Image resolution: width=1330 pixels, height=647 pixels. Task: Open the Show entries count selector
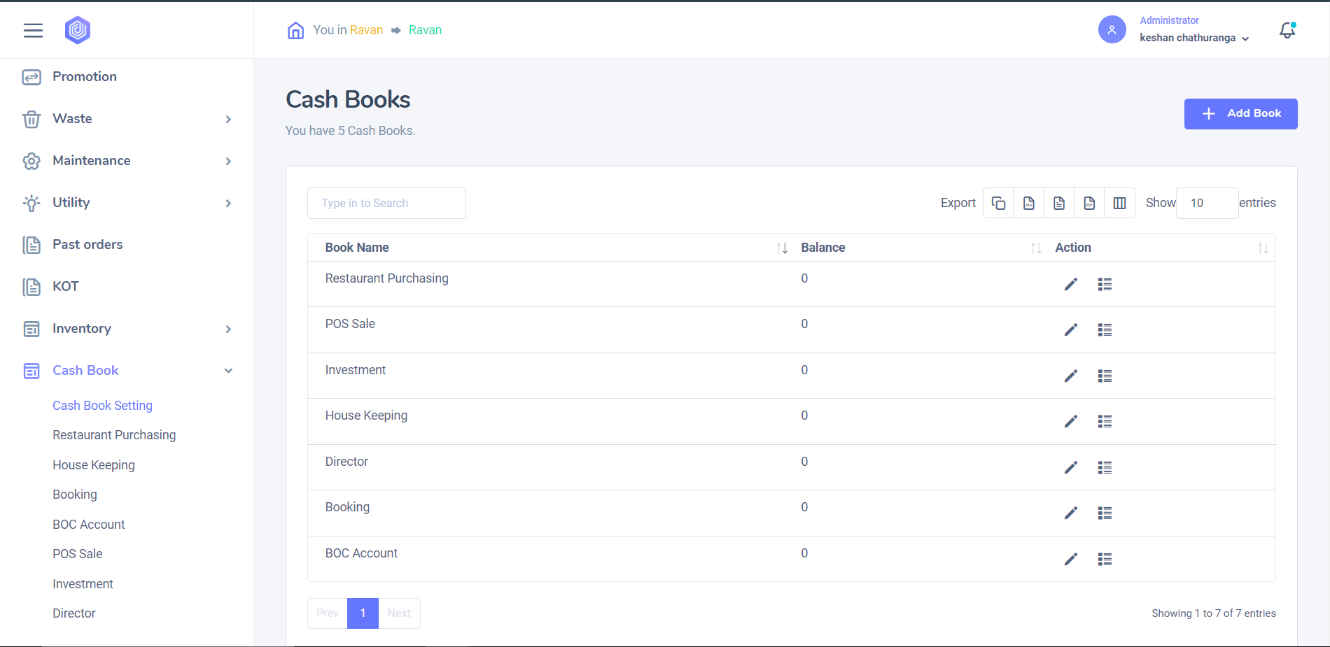(1206, 203)
